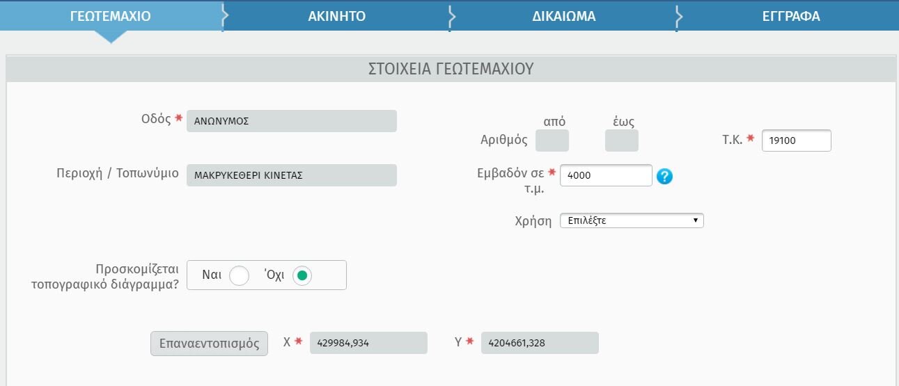Click the blue help icon beside Εμβαδόν

point(664,177)
